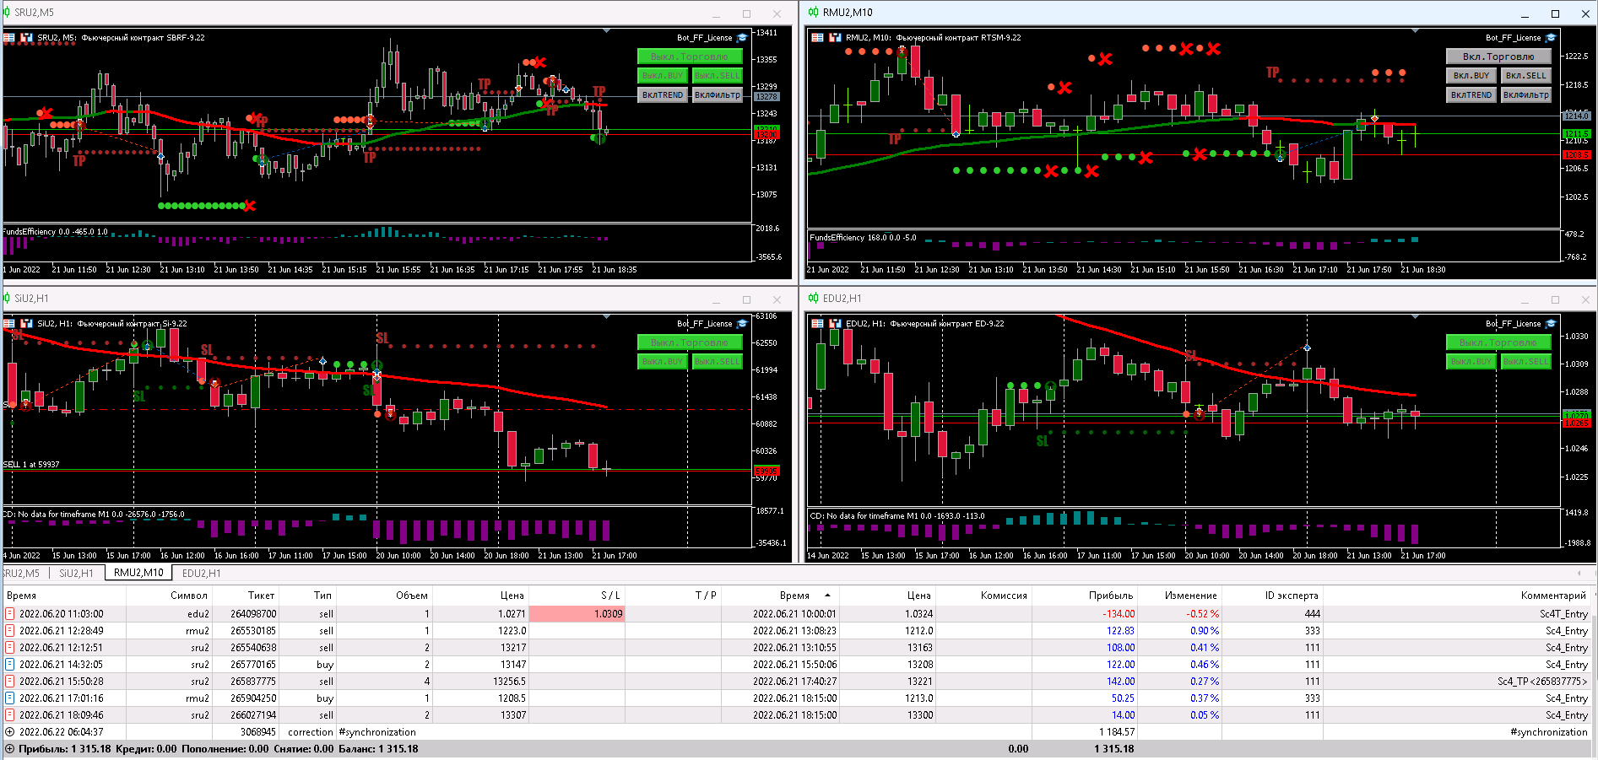
Task: Click the chart shift triangle in RMU2,M10 chart
Action: 1415,31
